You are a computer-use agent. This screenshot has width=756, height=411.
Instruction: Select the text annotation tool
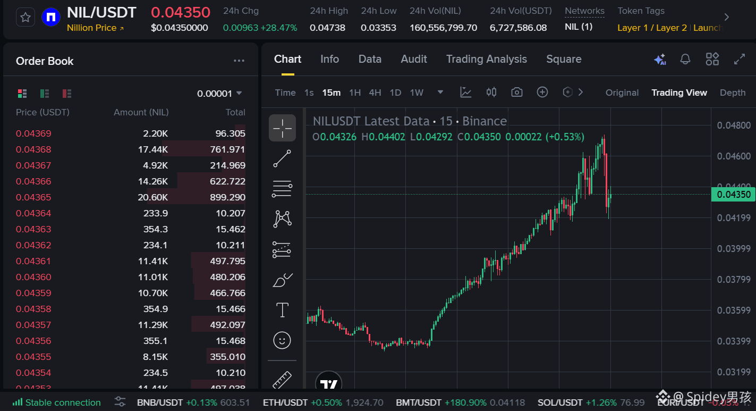click(282, 310)
